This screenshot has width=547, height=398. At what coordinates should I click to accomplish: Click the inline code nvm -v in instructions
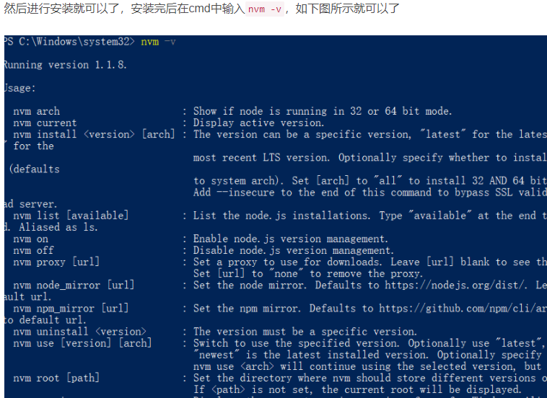point(265,9)
